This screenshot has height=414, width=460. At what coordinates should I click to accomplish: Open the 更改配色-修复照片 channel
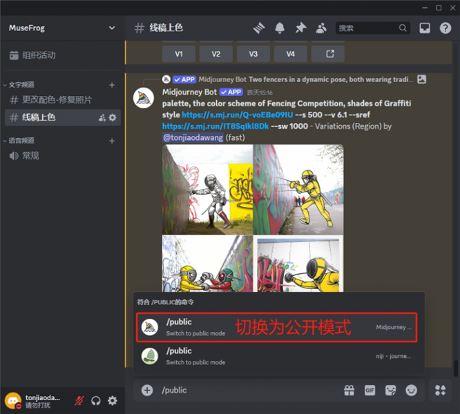click(x=62, y=100)
